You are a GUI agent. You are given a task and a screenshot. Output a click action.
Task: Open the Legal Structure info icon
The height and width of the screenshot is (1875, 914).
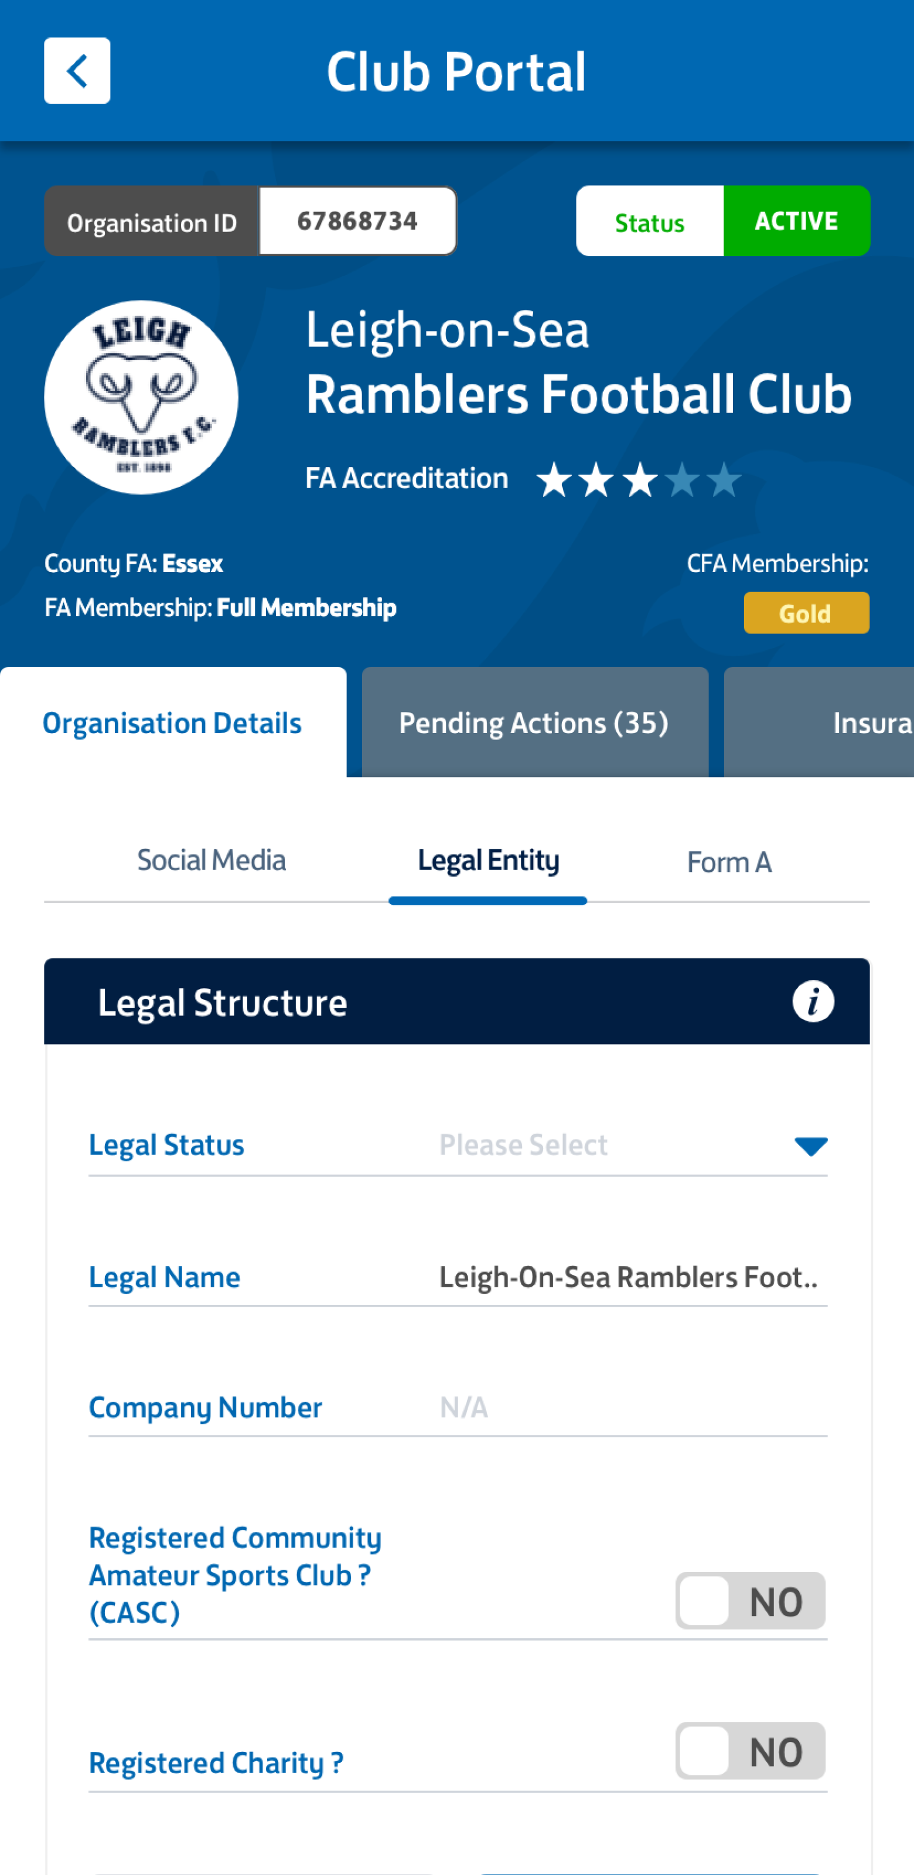click(813, 1001)
